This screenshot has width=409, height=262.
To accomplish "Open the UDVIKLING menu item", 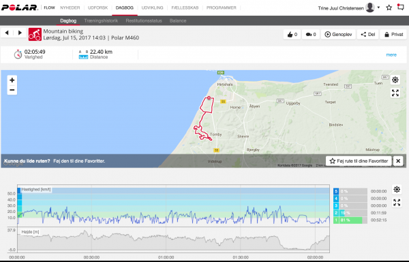I will [x=152, y=7].
